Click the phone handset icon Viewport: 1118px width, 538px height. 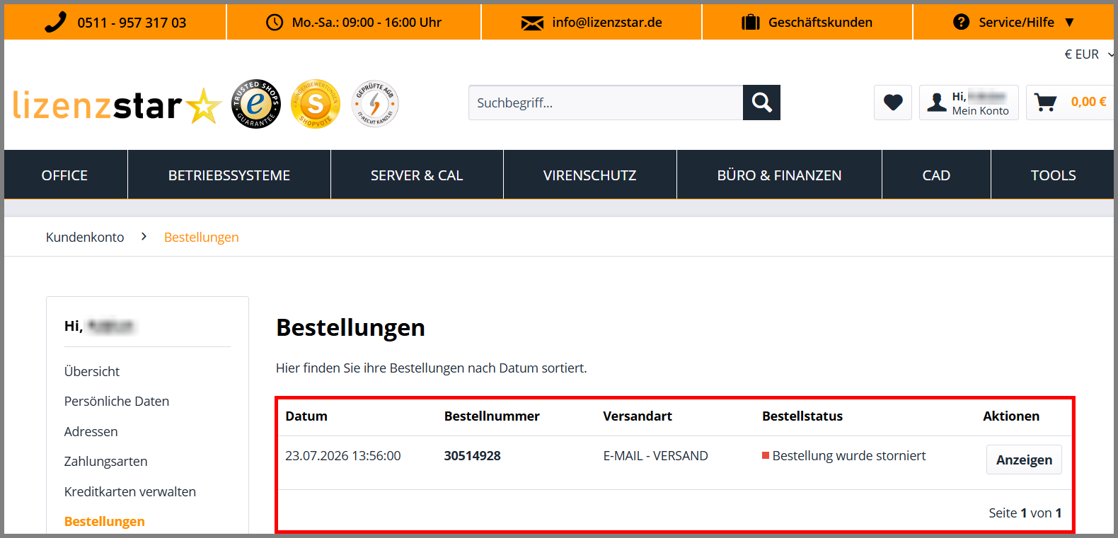click(x=55, y=22)
